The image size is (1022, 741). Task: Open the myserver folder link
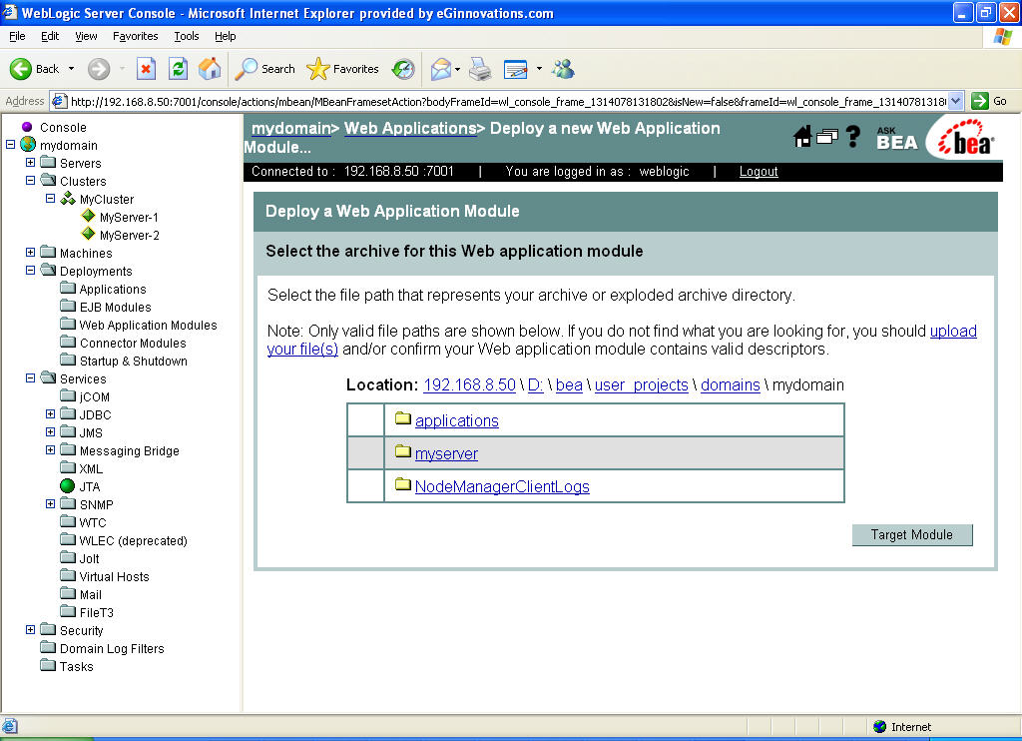coord(446,454)
